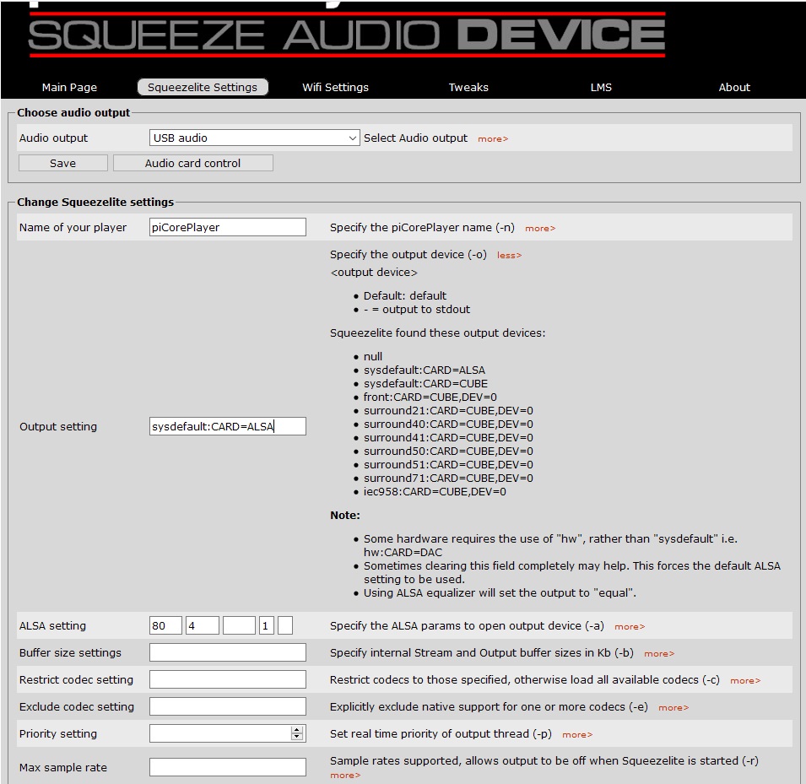Click the Max sample rate field
Viewport: 806px width, 784px height.
click(x=228, y=767)
